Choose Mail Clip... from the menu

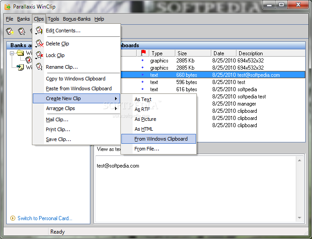coord(76,119)
